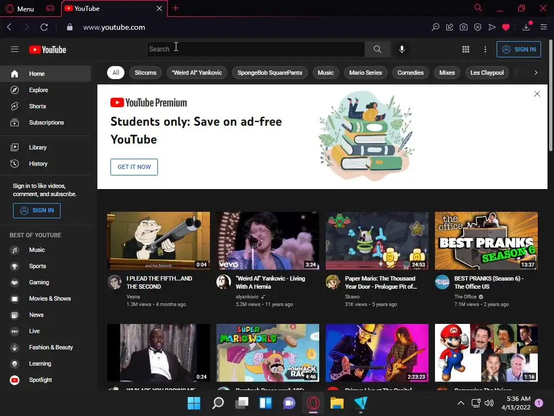This screenshot has height=416, width=554.
Task: Click Opera snapshot camera icon
Action: [x=464, y=27]
